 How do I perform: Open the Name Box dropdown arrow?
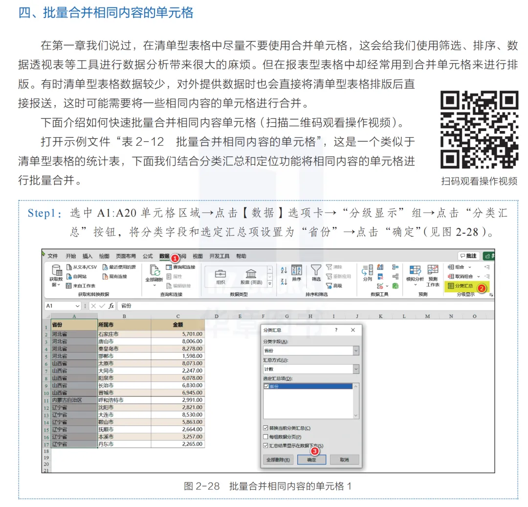tap(77, 306)
